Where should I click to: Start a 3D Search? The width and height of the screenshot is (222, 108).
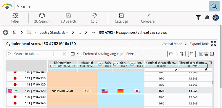pyautogui.click(x=42, y=18)
